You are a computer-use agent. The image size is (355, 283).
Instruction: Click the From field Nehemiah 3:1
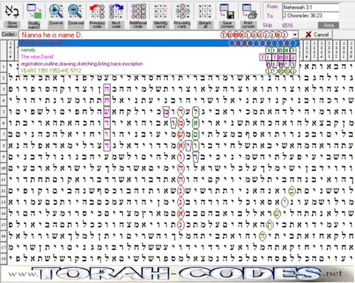(x=311, y=7)
